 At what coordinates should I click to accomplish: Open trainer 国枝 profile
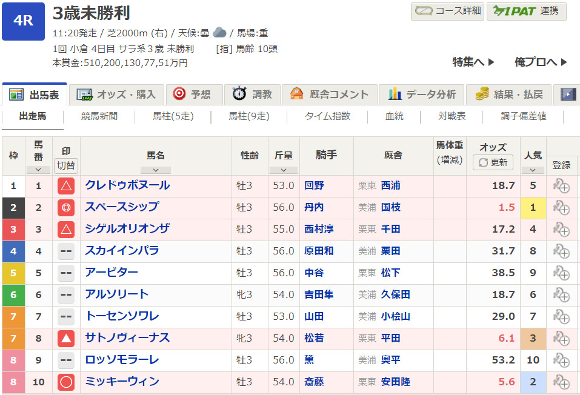click(391, 207)
